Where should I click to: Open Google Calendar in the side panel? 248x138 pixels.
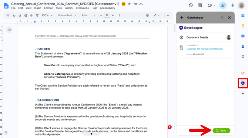click(x=243, y=16)
